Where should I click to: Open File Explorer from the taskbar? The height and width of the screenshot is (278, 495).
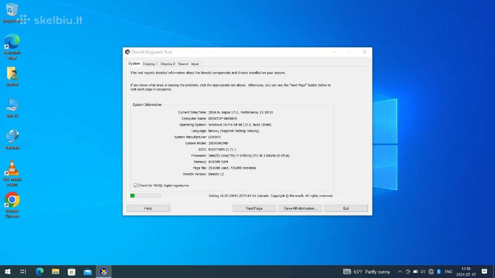pos(56,271)
